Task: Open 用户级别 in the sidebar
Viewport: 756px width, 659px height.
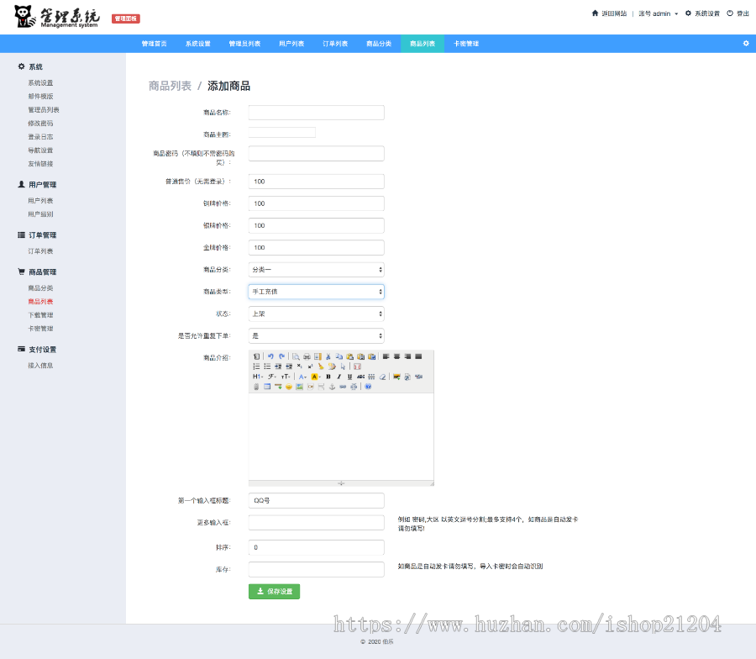Action: pos(41,214)
